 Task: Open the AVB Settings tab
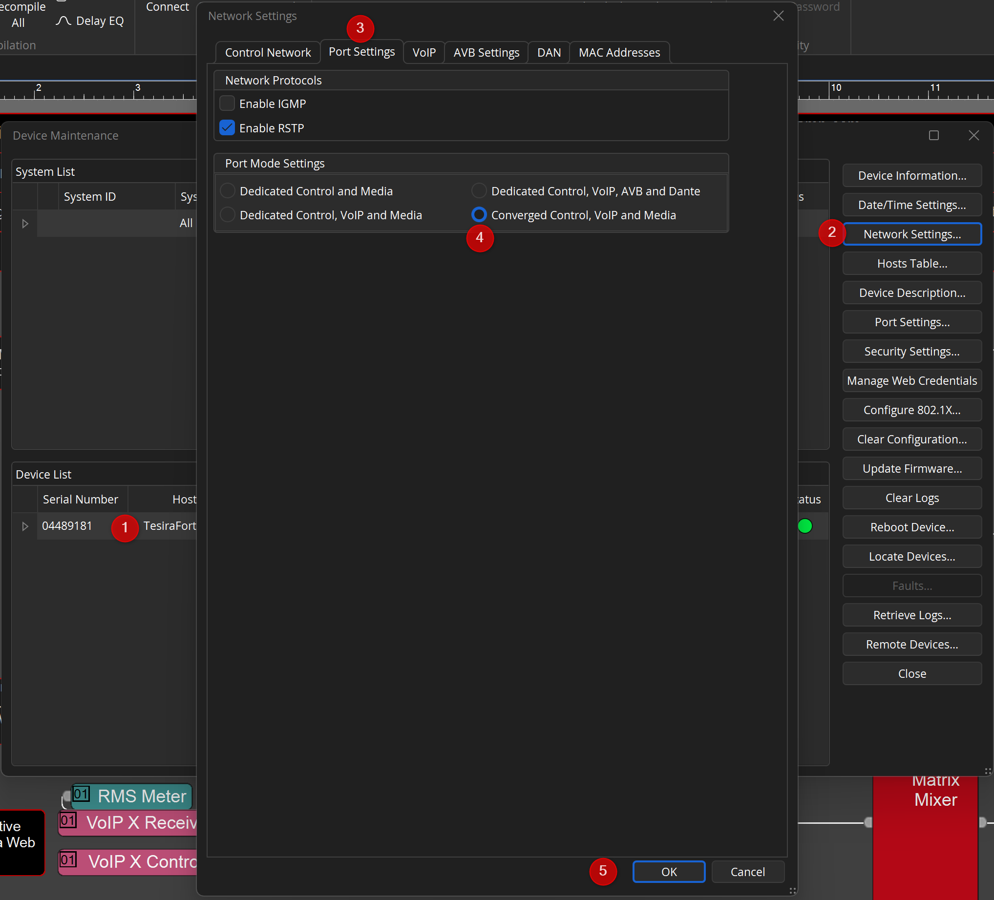[486, 52]
